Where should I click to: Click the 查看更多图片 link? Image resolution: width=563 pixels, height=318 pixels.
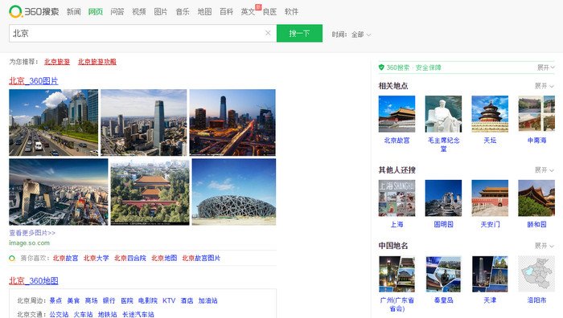tap(32, 233)
